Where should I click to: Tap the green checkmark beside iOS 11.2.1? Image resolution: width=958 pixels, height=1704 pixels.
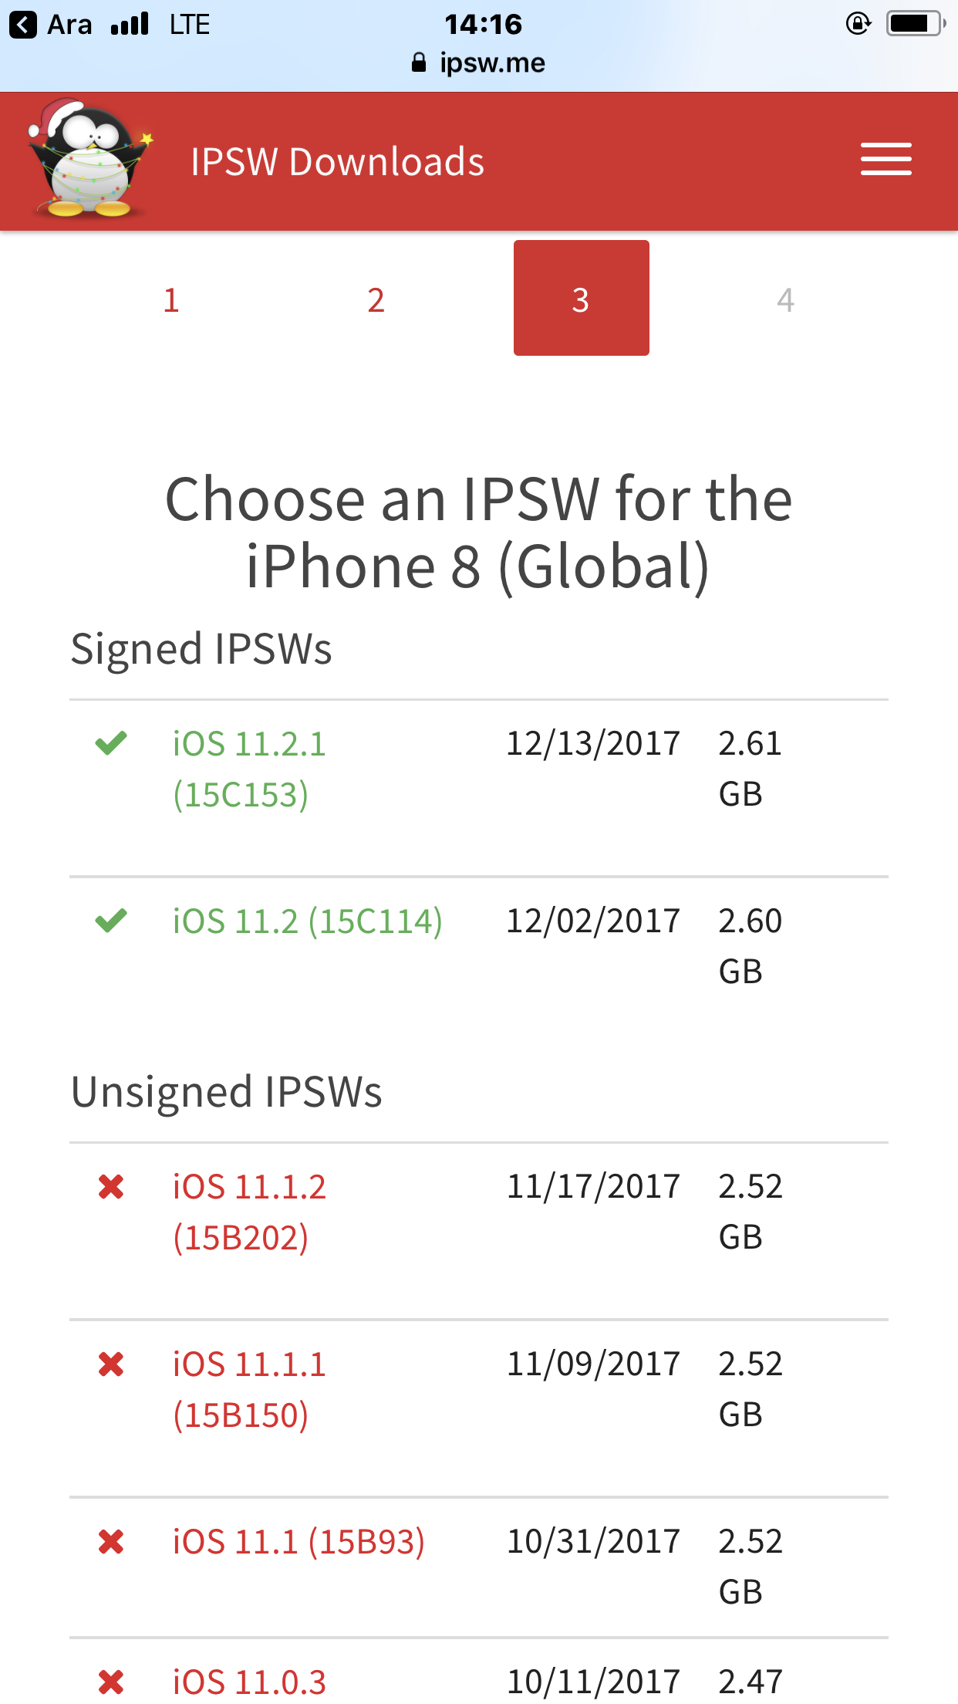tap(111, 743)
